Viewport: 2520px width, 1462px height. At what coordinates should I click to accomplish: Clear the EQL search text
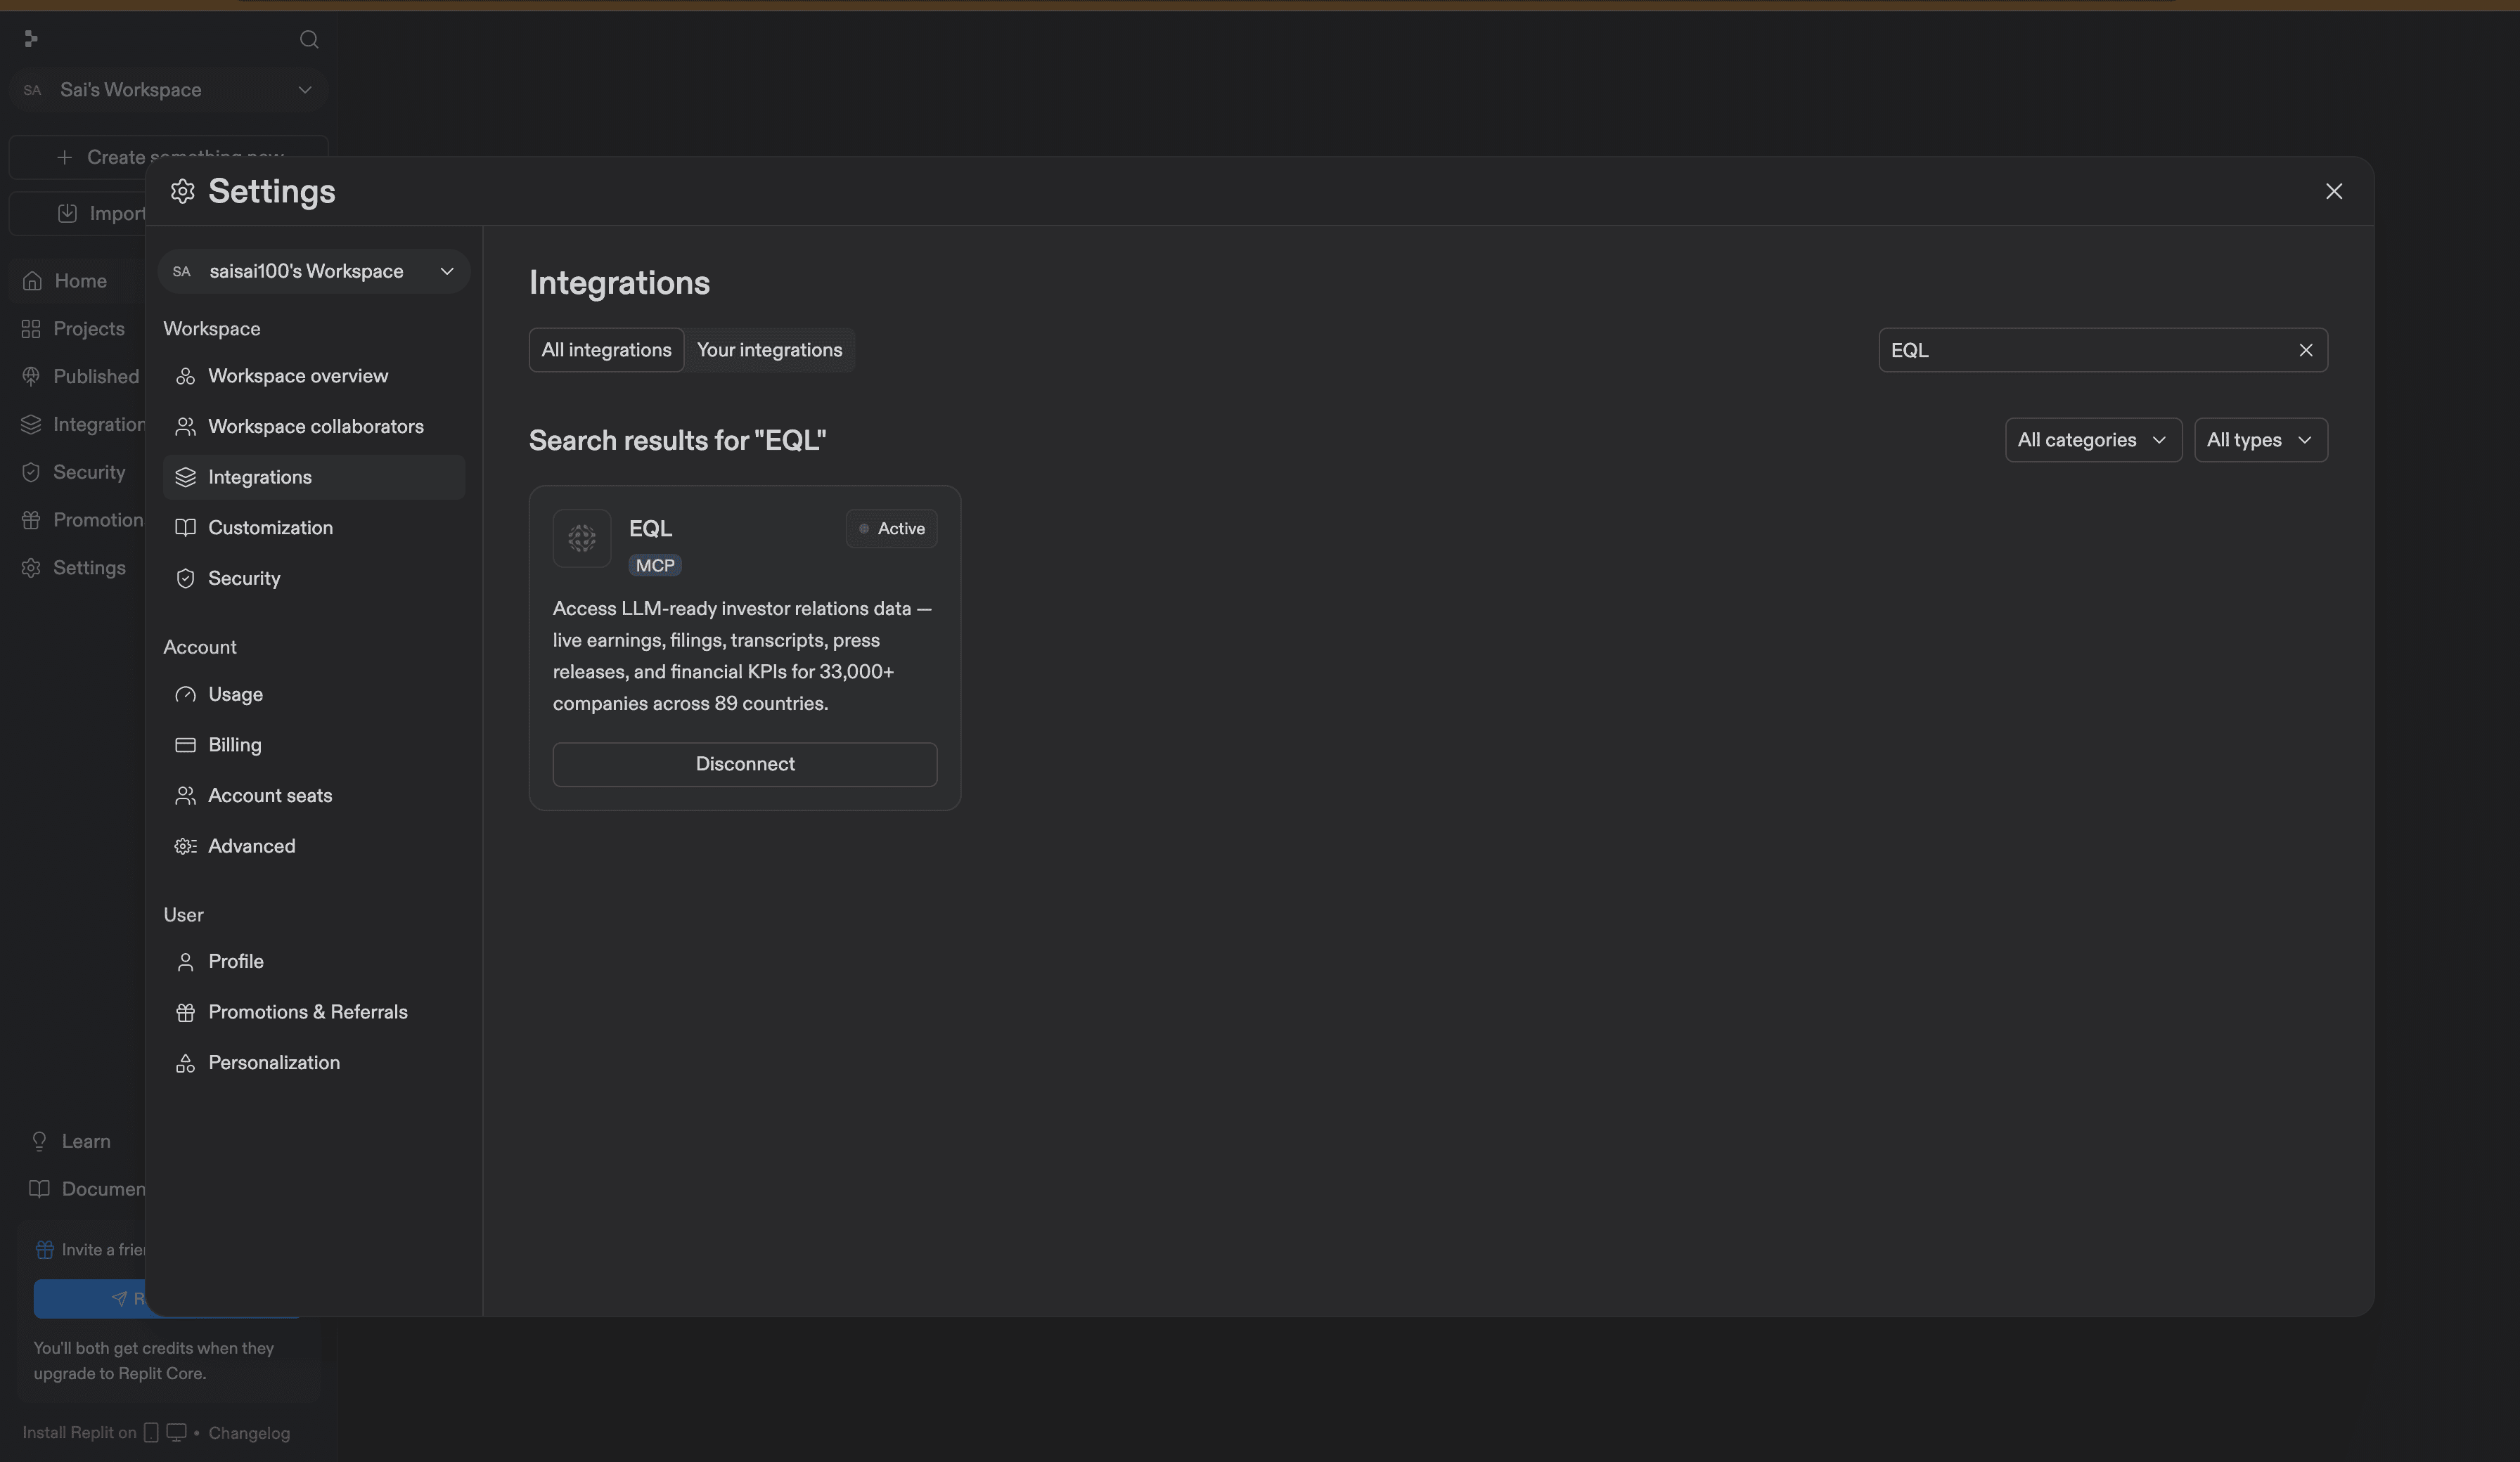tap(2306, 350)
